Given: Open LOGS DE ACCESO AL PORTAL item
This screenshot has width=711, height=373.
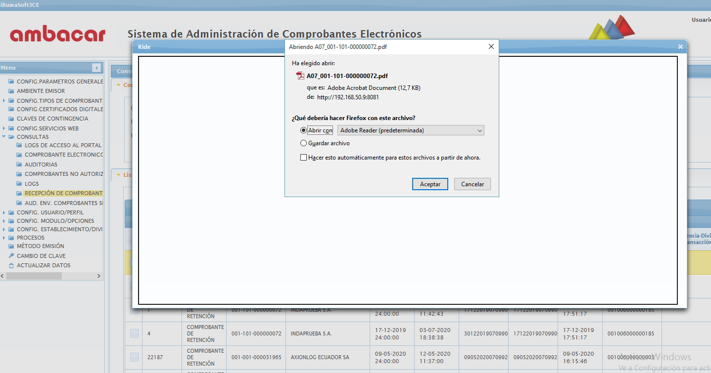Looking at the screenshot, I should point(63,145).
